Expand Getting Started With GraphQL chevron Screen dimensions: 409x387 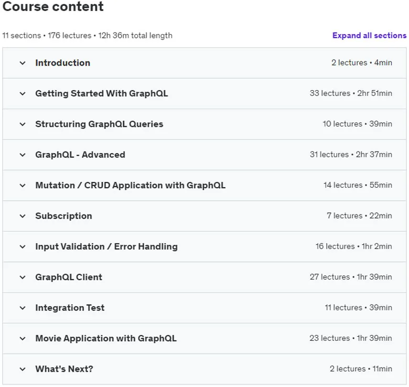(23, 94)
